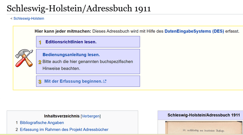
Task: Click the page heading Schleswig-Holstein/Adressbuch 1911
Action: pos(79,8)
